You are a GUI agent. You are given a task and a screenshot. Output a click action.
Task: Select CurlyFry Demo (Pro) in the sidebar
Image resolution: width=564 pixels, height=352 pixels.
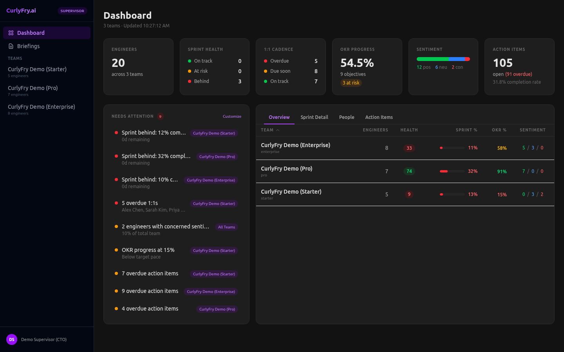coord(33,88)
